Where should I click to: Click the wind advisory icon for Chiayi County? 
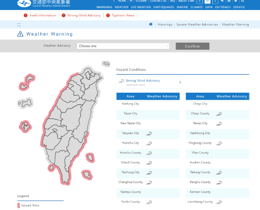[x=219, y=114]
